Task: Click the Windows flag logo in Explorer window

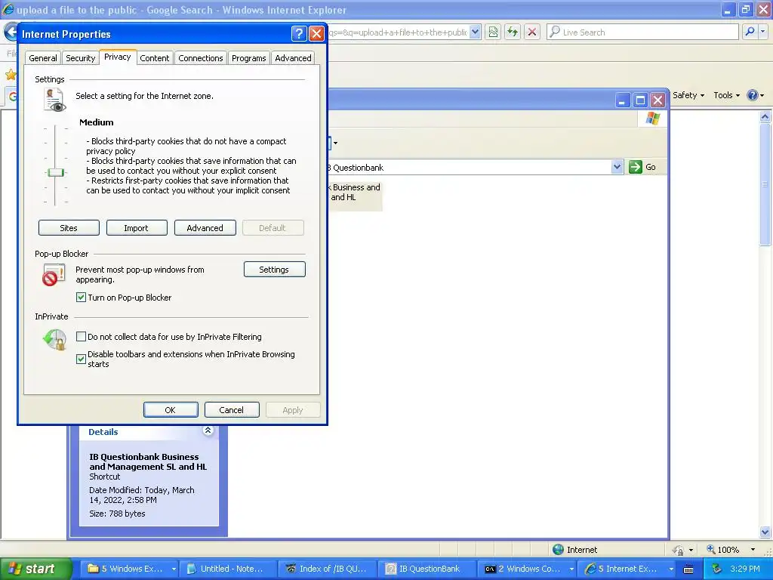Action: point(653,119)
